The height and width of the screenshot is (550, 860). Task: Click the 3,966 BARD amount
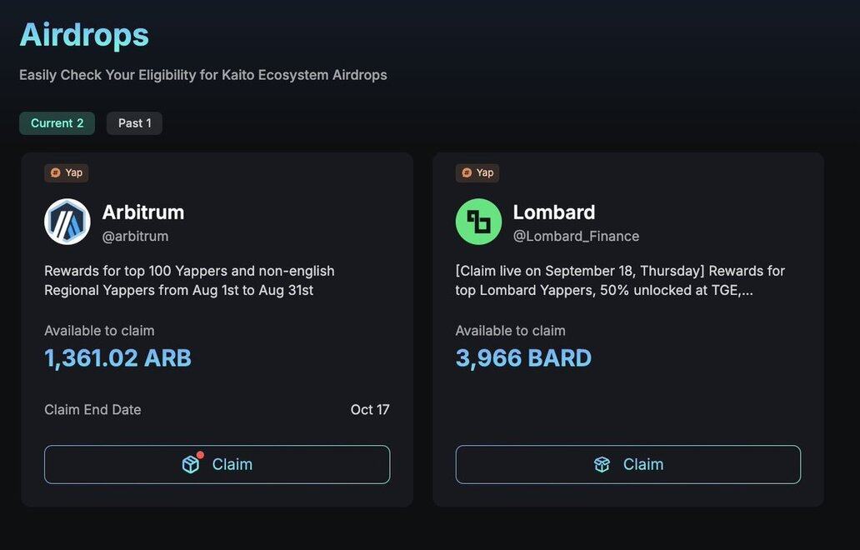pyautogui.click(x=523, y=358)
